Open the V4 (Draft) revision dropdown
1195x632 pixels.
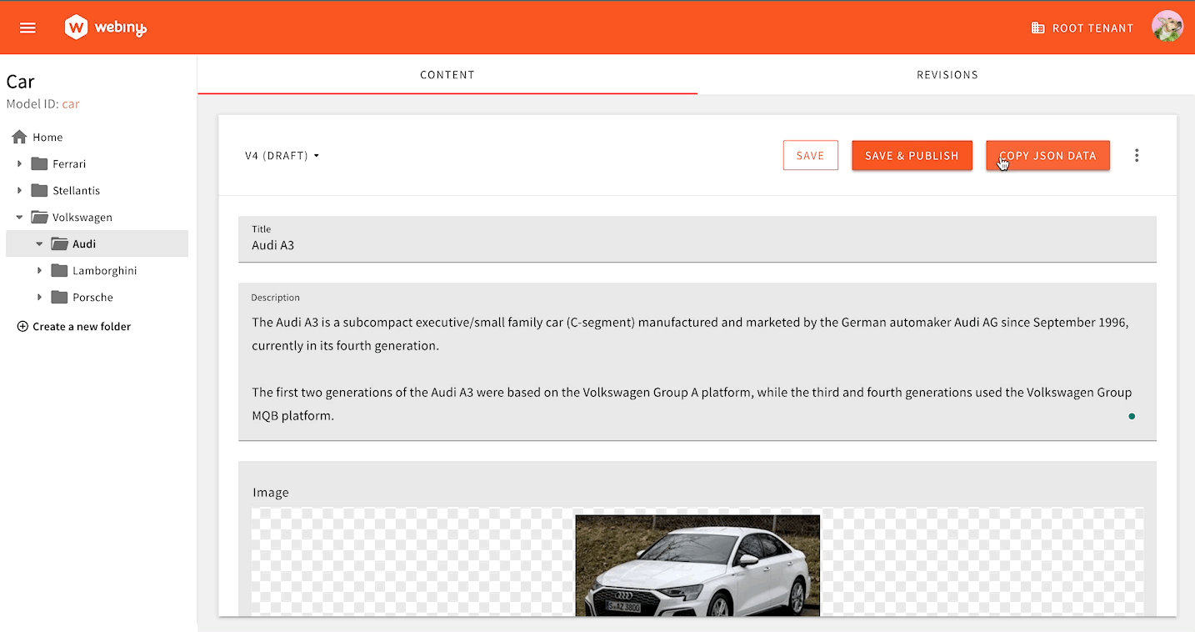(282, 156)
